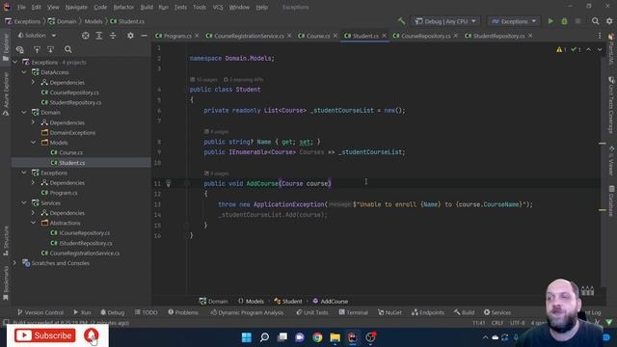The image size is (617, 347).
Task: Expand Scratches and Consoles node
Action: coord(15,263)
